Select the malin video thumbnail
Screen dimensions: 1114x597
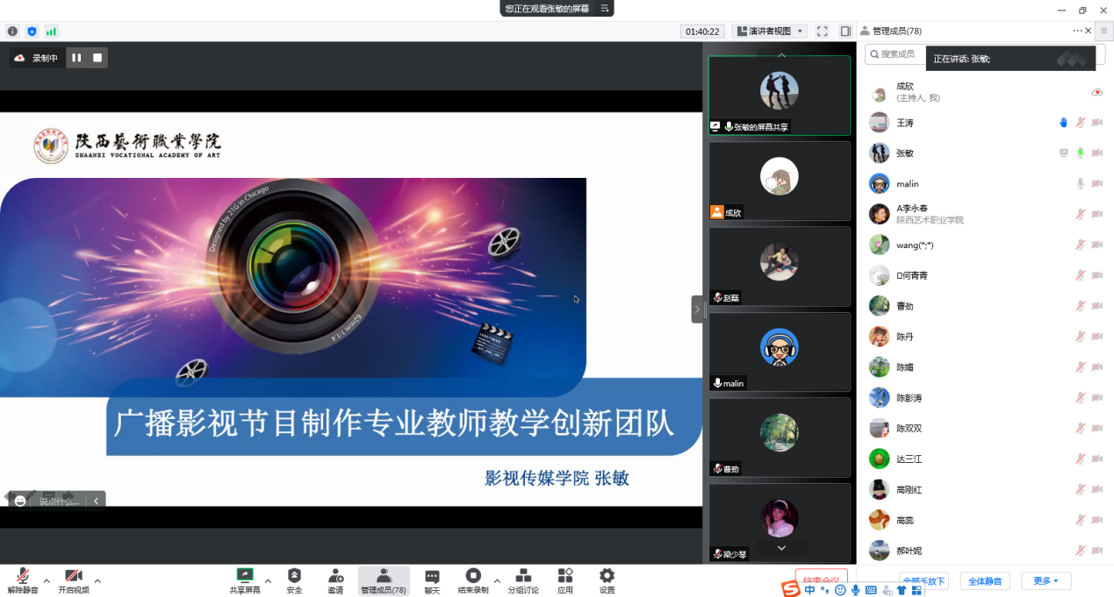tap(780, 352)
